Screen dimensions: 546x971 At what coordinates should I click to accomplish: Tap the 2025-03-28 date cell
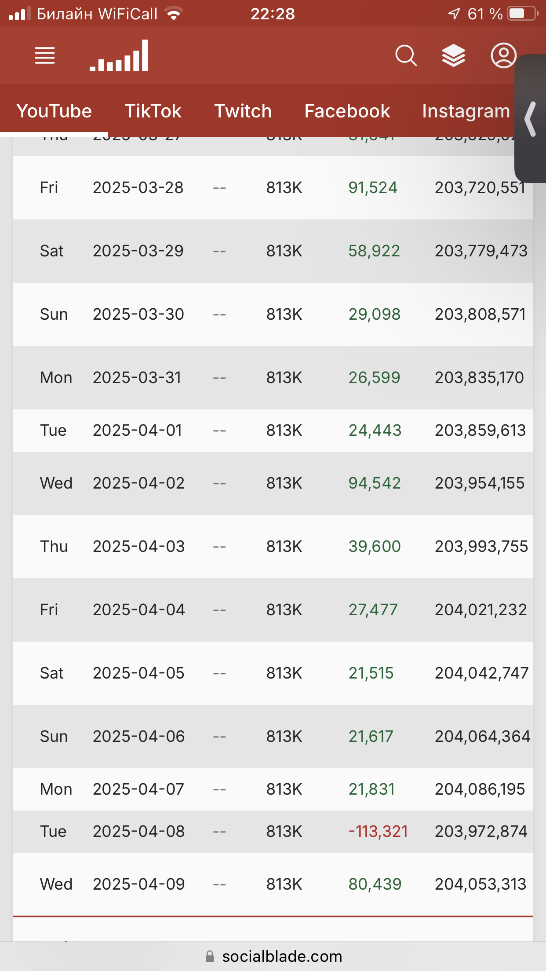138,188
